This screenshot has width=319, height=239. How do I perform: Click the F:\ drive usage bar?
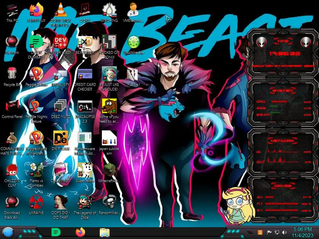[282, 204]
